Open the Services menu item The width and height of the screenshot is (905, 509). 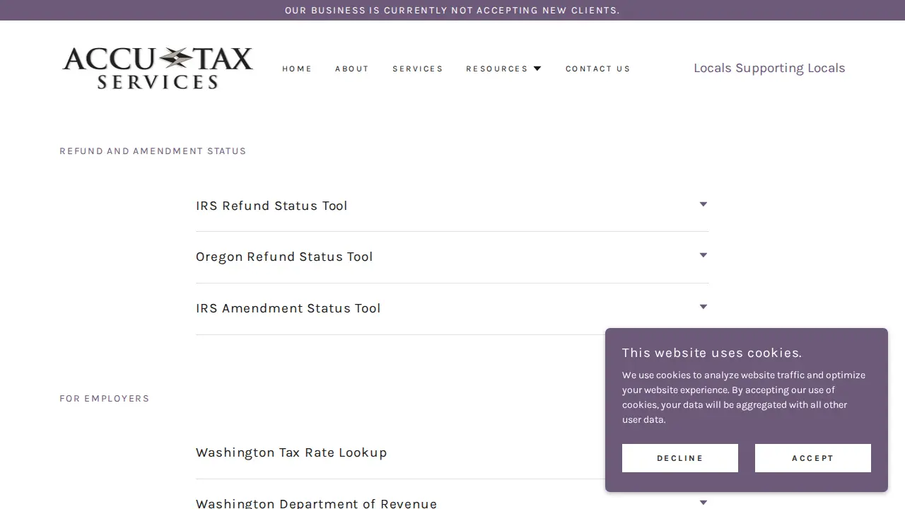coord(418,69)
